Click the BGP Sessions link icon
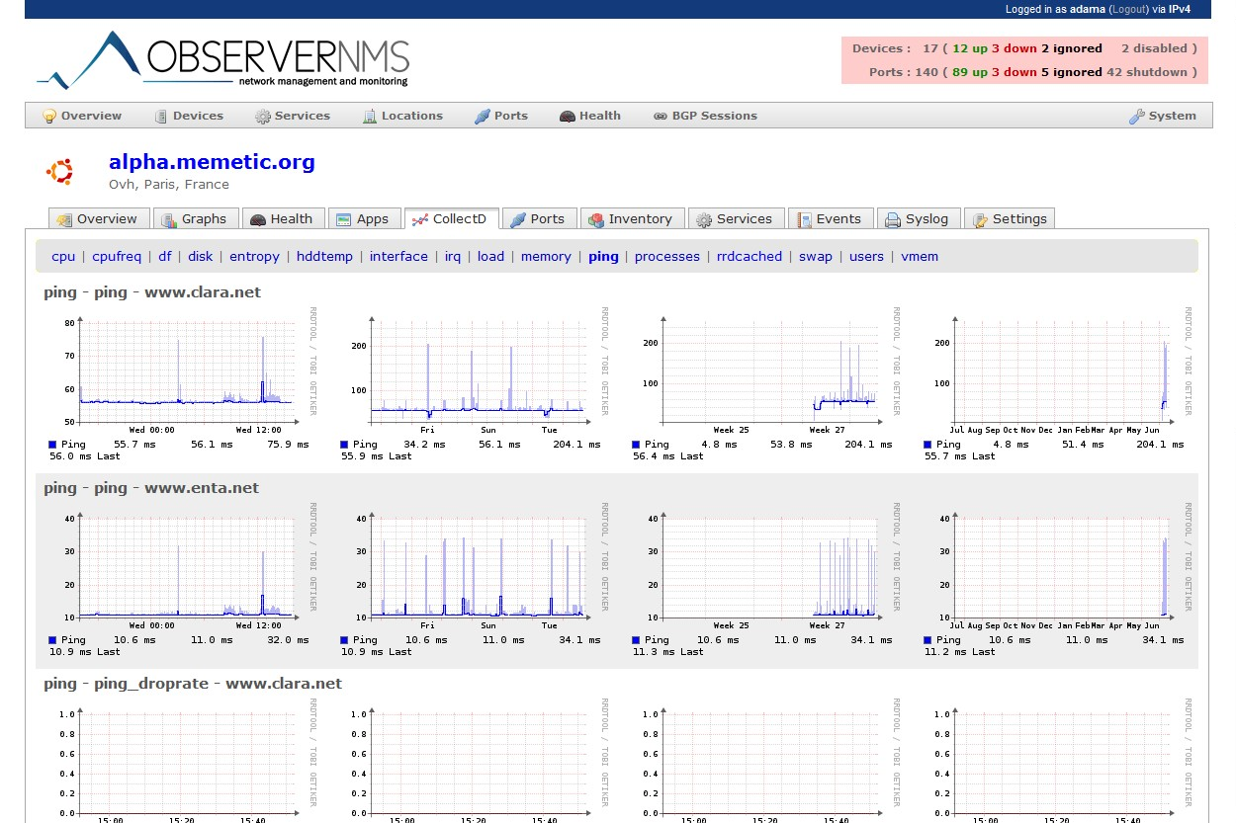Image resolution: width=1236 pixels, height=823 pixels. click(661, 117)
